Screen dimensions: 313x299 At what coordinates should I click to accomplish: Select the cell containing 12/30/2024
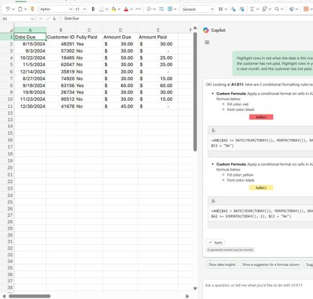tap(30, 106)
